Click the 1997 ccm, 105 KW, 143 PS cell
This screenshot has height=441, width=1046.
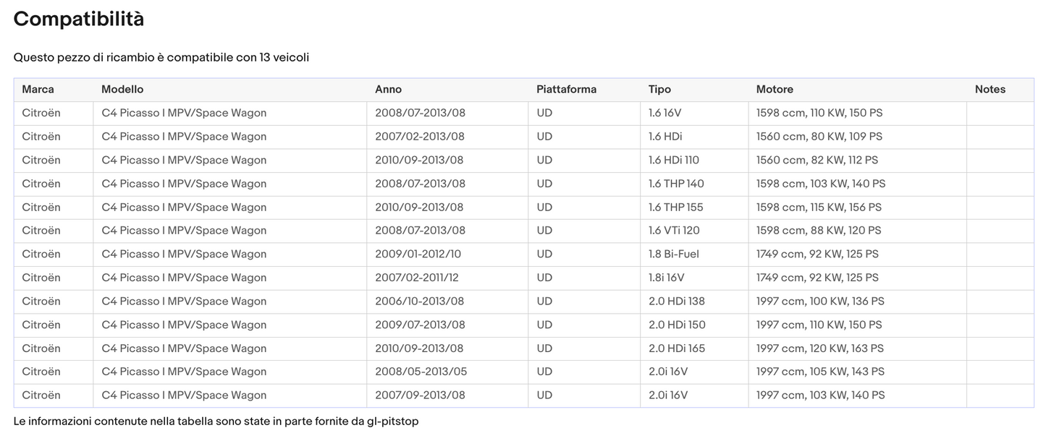tap(820, 372)
